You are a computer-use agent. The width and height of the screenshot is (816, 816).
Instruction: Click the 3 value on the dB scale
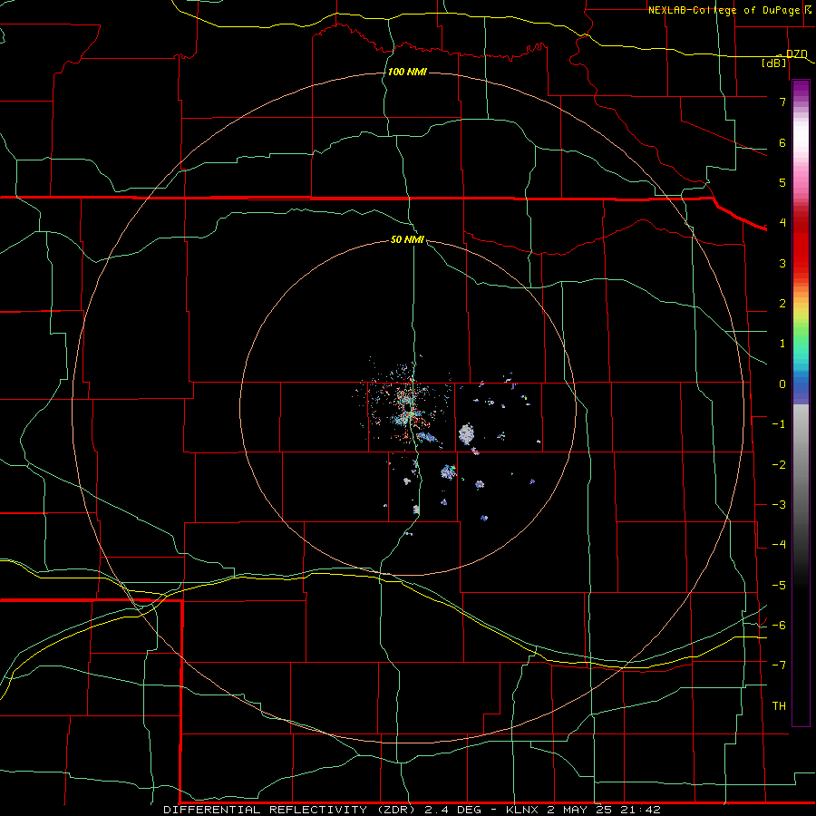coord(782,263)
